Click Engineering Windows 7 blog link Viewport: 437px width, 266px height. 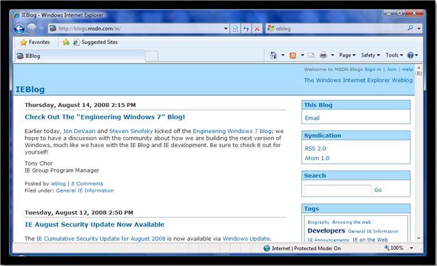pos(232,131)
